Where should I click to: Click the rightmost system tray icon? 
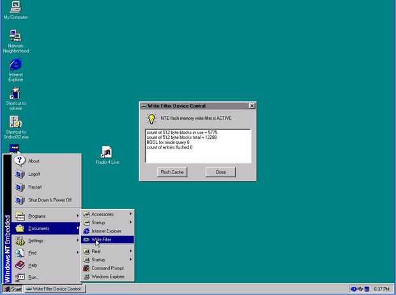pyautogui.click(x=367, y=289)
